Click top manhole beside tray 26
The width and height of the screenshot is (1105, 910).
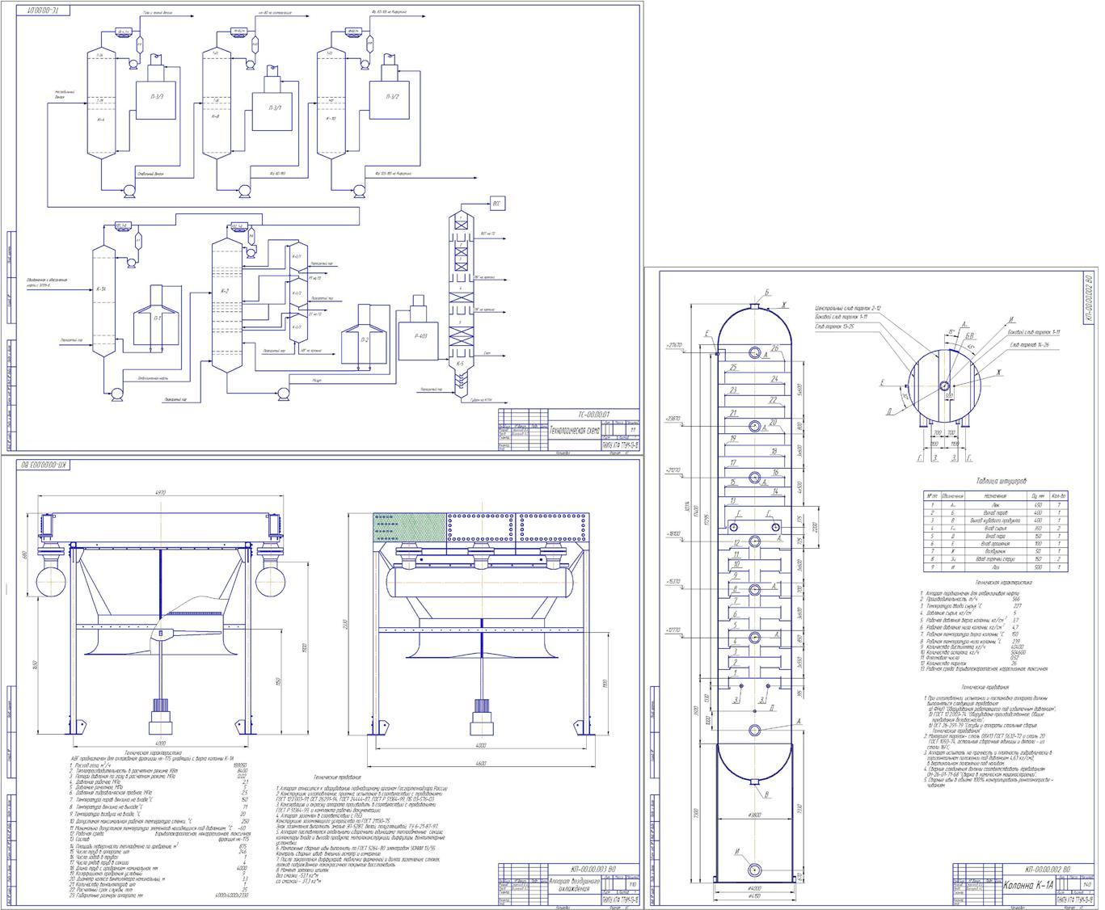(753, 353)
